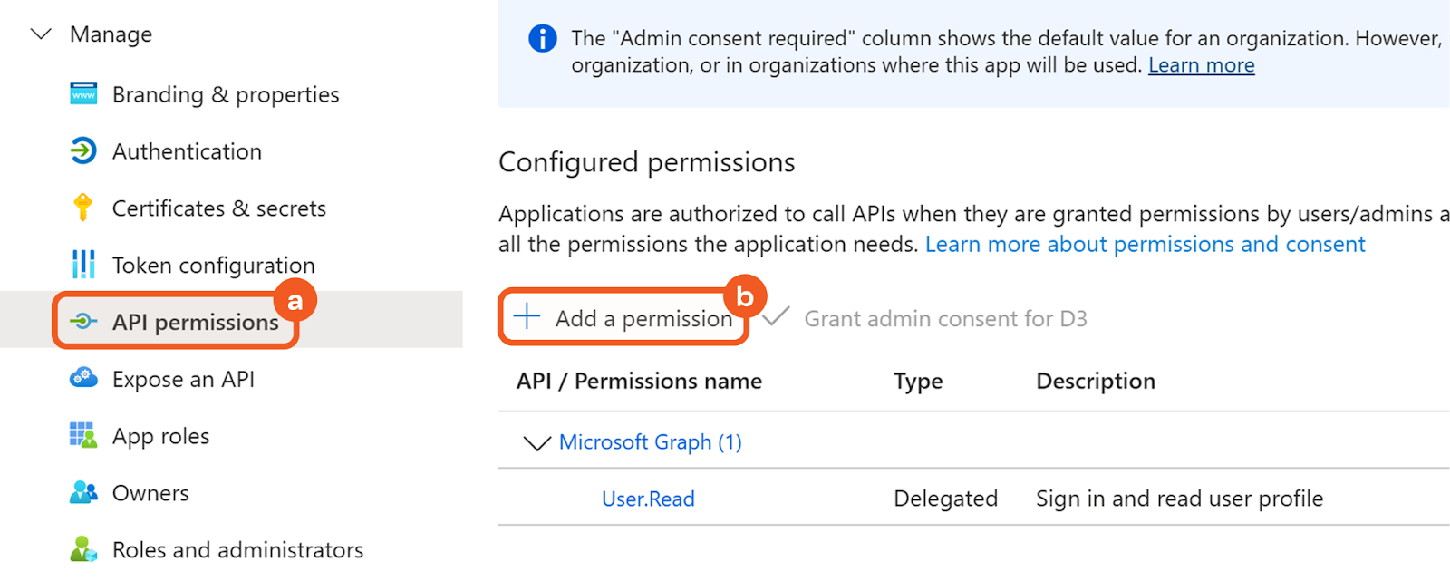Click the Owners people icon

(x=83, y=492)
